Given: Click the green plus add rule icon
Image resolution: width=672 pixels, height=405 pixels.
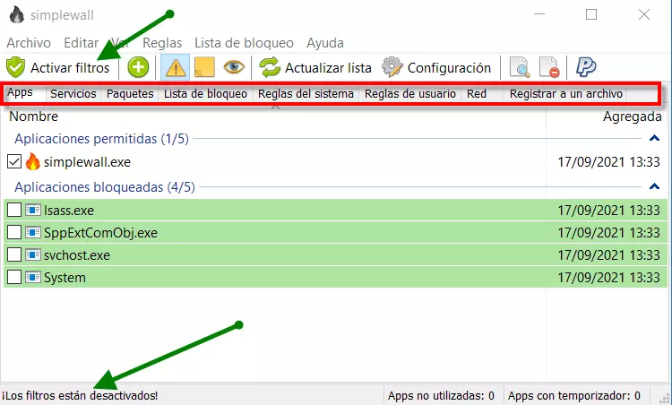Looking at the screenshot, I should pos(138,67).
